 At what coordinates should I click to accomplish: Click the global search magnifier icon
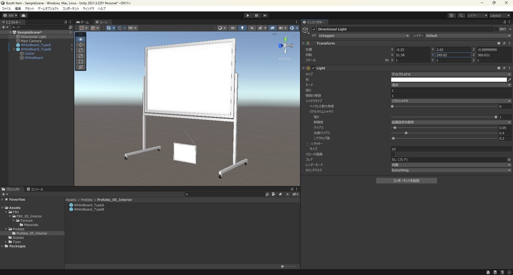tap(461, 15)
